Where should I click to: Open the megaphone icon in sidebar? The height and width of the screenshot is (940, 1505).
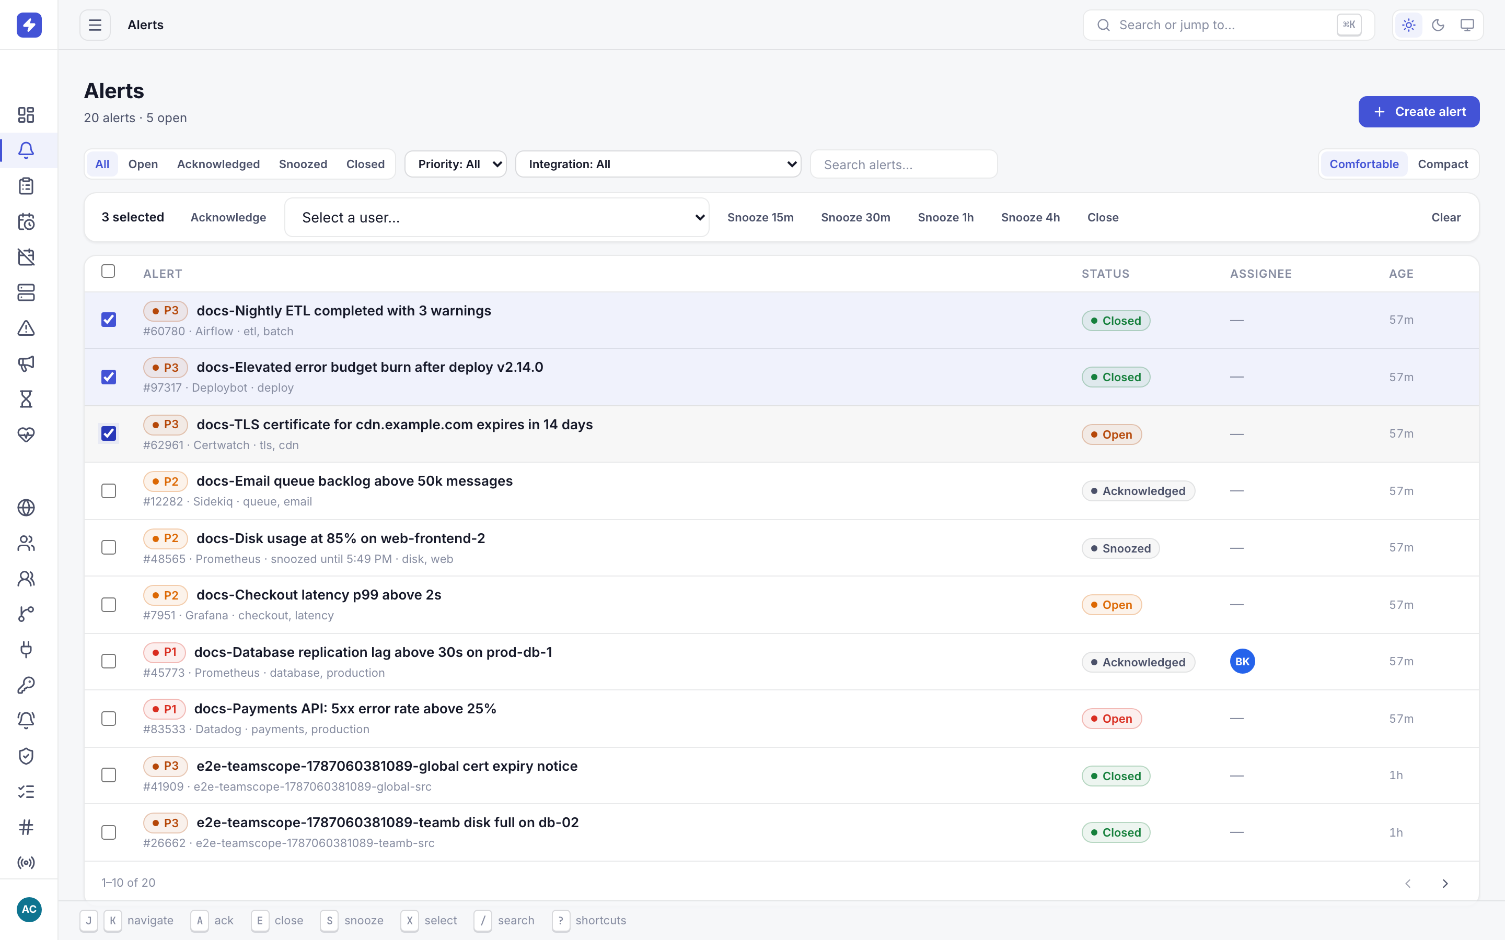coord(26,363)
